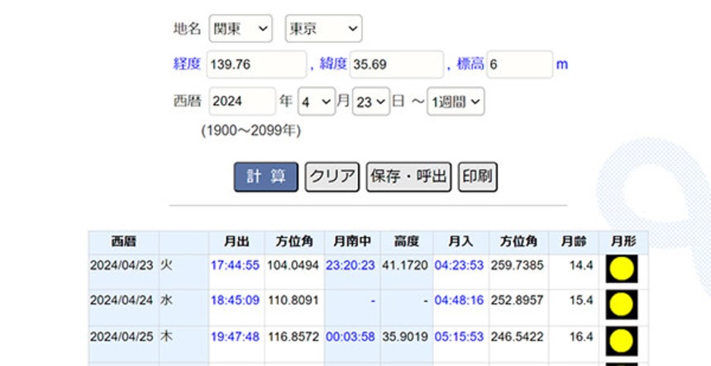Click the moon phase icon for 2024/04/25
Image resolution: width=711 pixels, height=366 pixels.
[622, 340]
